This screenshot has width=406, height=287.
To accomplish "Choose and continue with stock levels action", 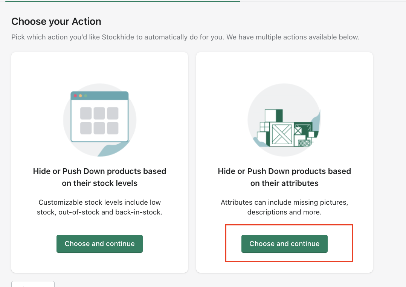I will point(99,244).
